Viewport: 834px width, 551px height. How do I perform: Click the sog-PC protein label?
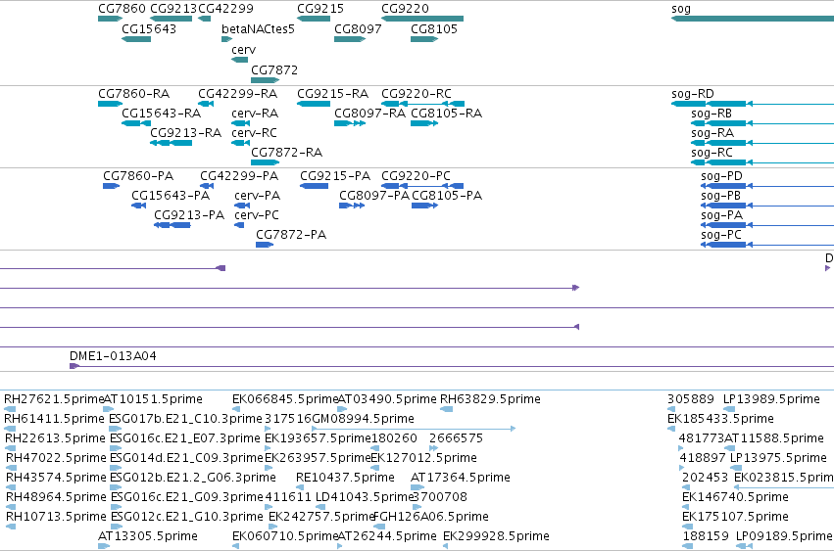coord(721,235)
